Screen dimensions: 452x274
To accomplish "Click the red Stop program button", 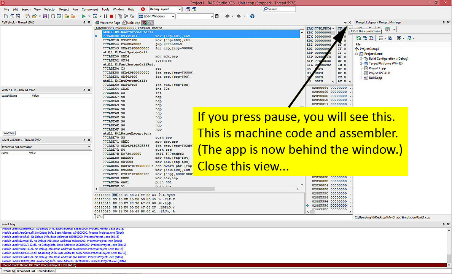I will pos(111,16).
